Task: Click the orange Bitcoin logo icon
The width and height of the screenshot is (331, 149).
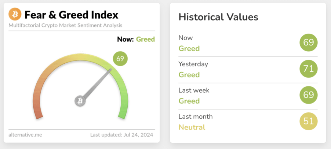Action: pyautogui.click(x=15, y=15)
